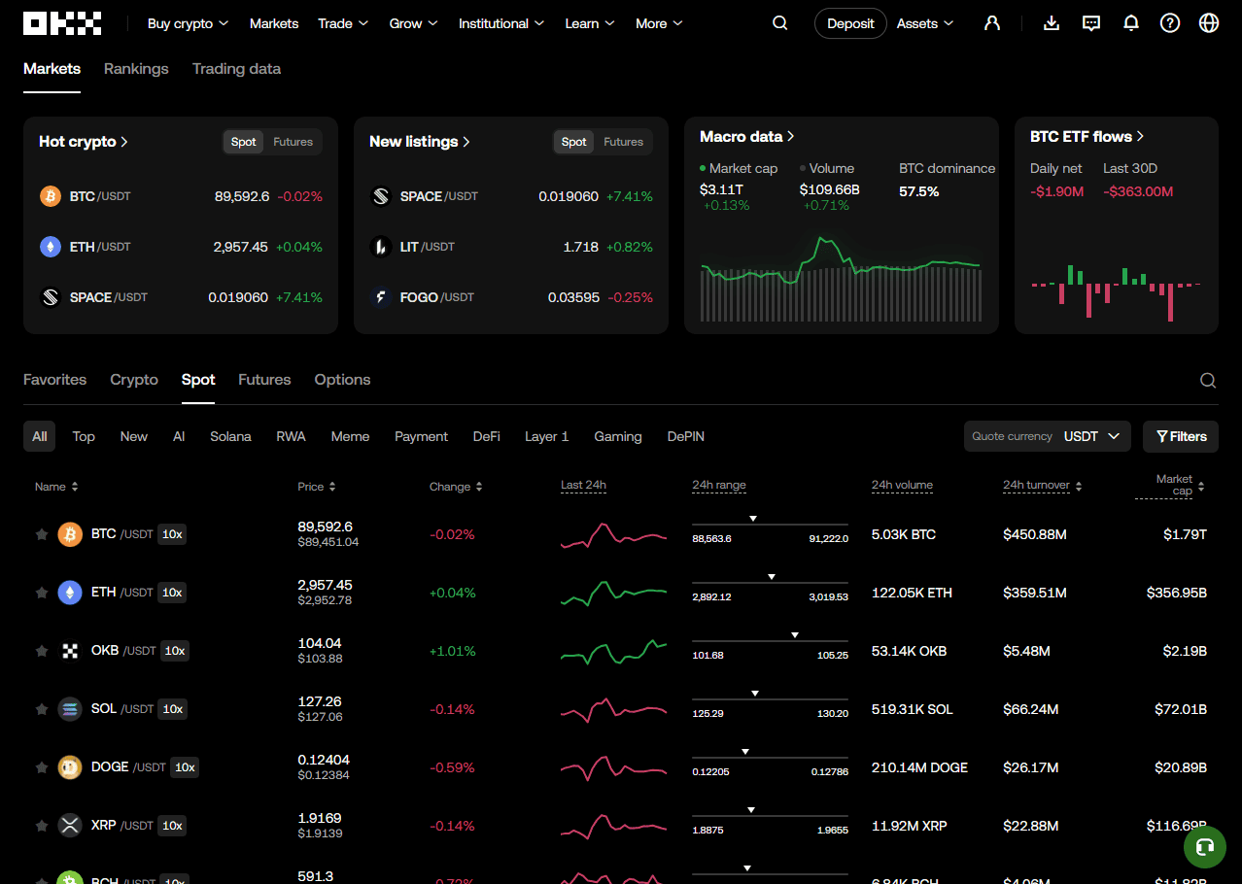This screenshot has width=1242, height=884.
Task: Select Spot in the Hot crypto toggle
Action: (244, 142)
